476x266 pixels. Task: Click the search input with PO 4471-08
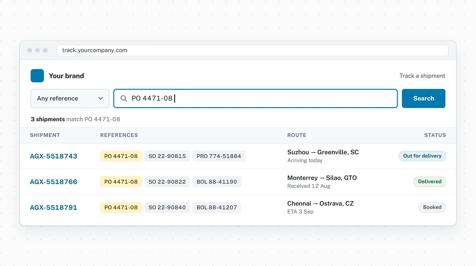point(256,98)
